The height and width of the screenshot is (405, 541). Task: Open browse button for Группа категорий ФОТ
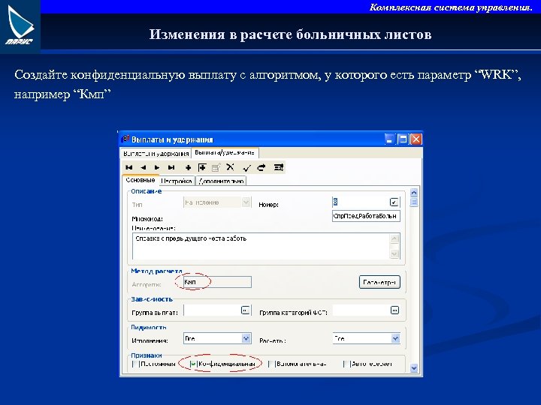(394, 310)
